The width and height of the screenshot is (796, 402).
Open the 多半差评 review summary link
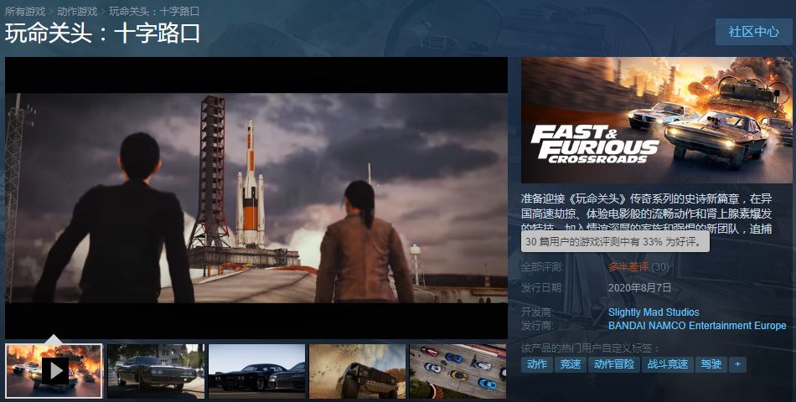pos(628,266)
